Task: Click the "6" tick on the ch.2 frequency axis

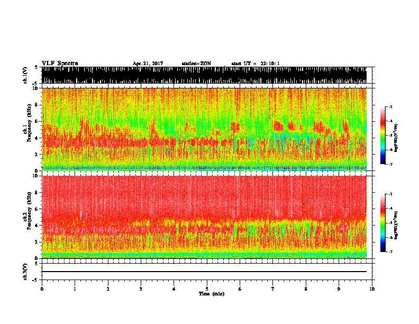Action: coord(37,209)
